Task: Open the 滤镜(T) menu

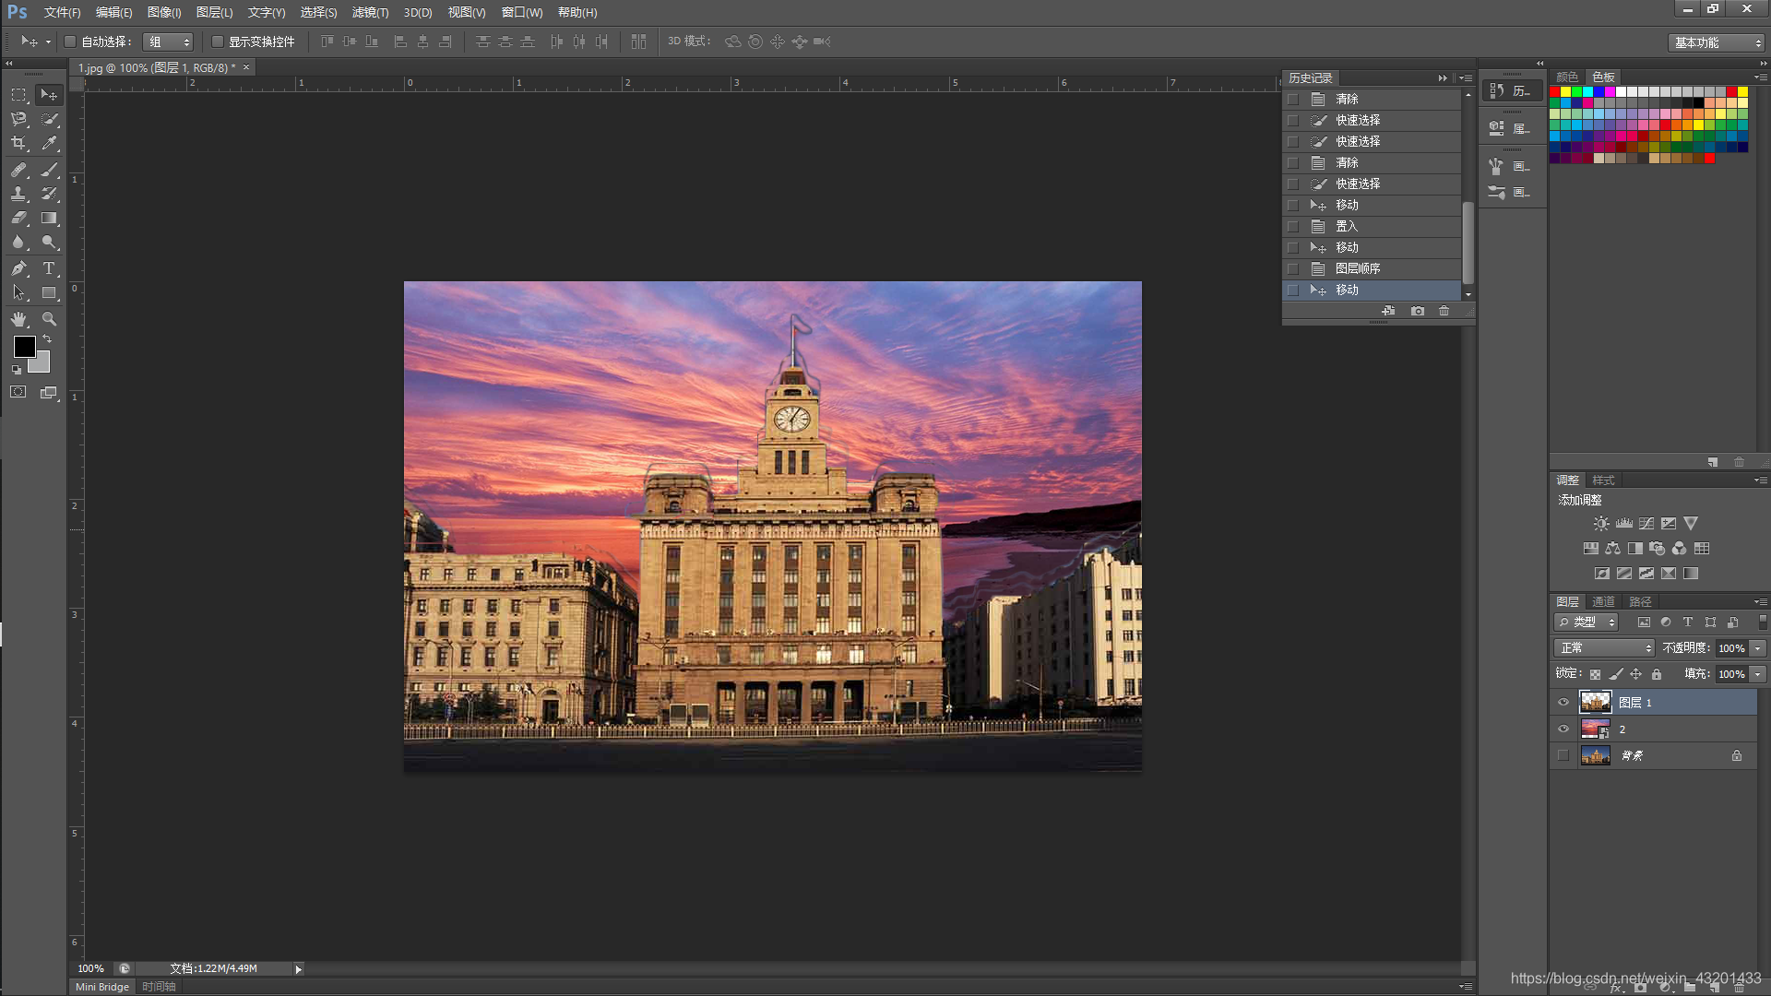Action: click(x=370, y=12)
